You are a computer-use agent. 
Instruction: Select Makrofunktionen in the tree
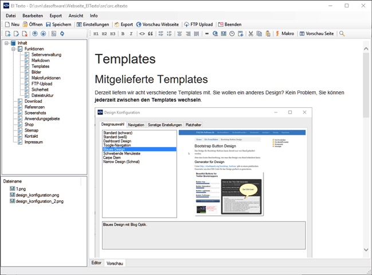pyautogui.click(x=46, y=78)
